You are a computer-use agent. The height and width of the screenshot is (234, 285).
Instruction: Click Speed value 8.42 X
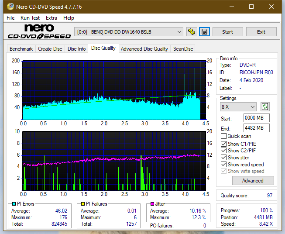point(266,224)
